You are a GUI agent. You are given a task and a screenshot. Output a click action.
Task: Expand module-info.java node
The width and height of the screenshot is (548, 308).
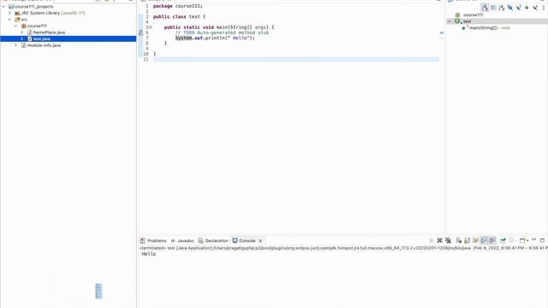pyautogui.click(x=15, y=45)
